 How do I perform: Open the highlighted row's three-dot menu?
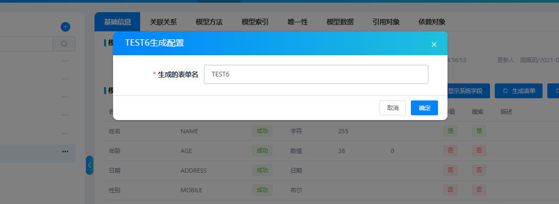tap(65, 151)
